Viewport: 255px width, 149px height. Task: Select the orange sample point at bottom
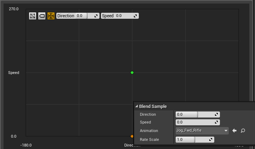point(132,136)
